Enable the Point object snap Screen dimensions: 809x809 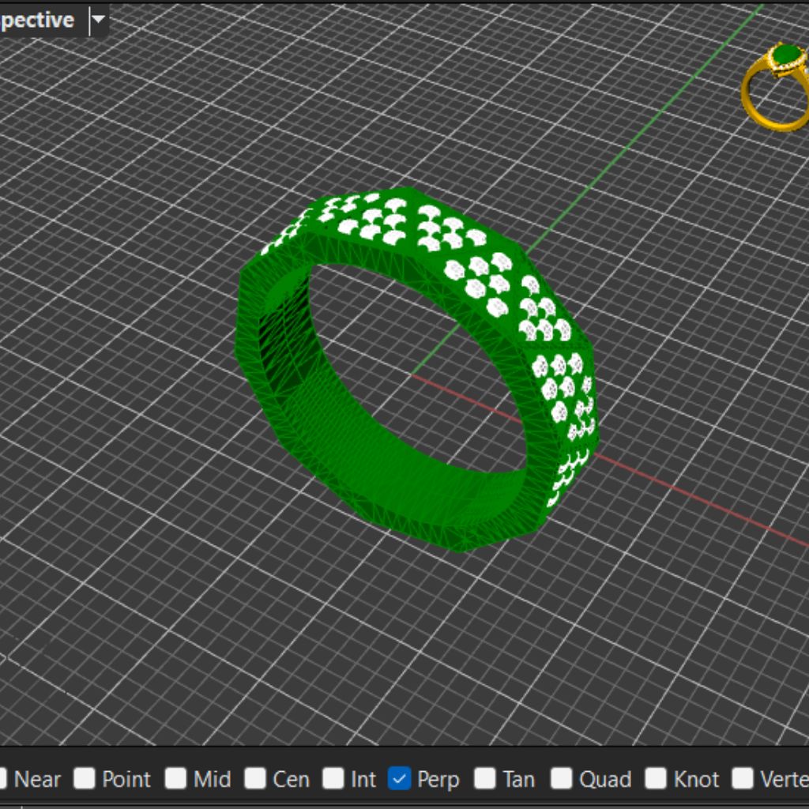click(x=85, y=779)
